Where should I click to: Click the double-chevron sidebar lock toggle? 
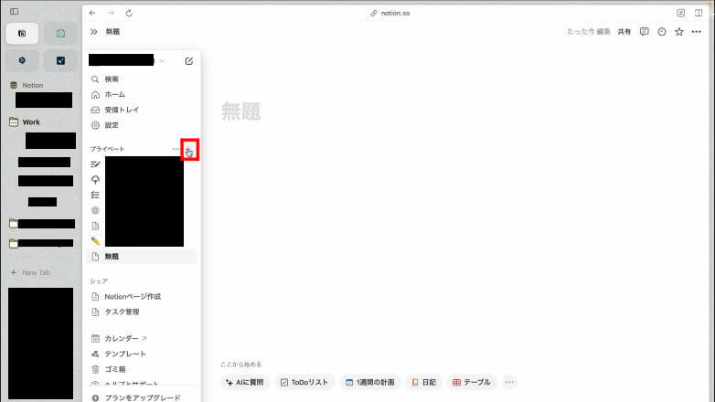93,32
